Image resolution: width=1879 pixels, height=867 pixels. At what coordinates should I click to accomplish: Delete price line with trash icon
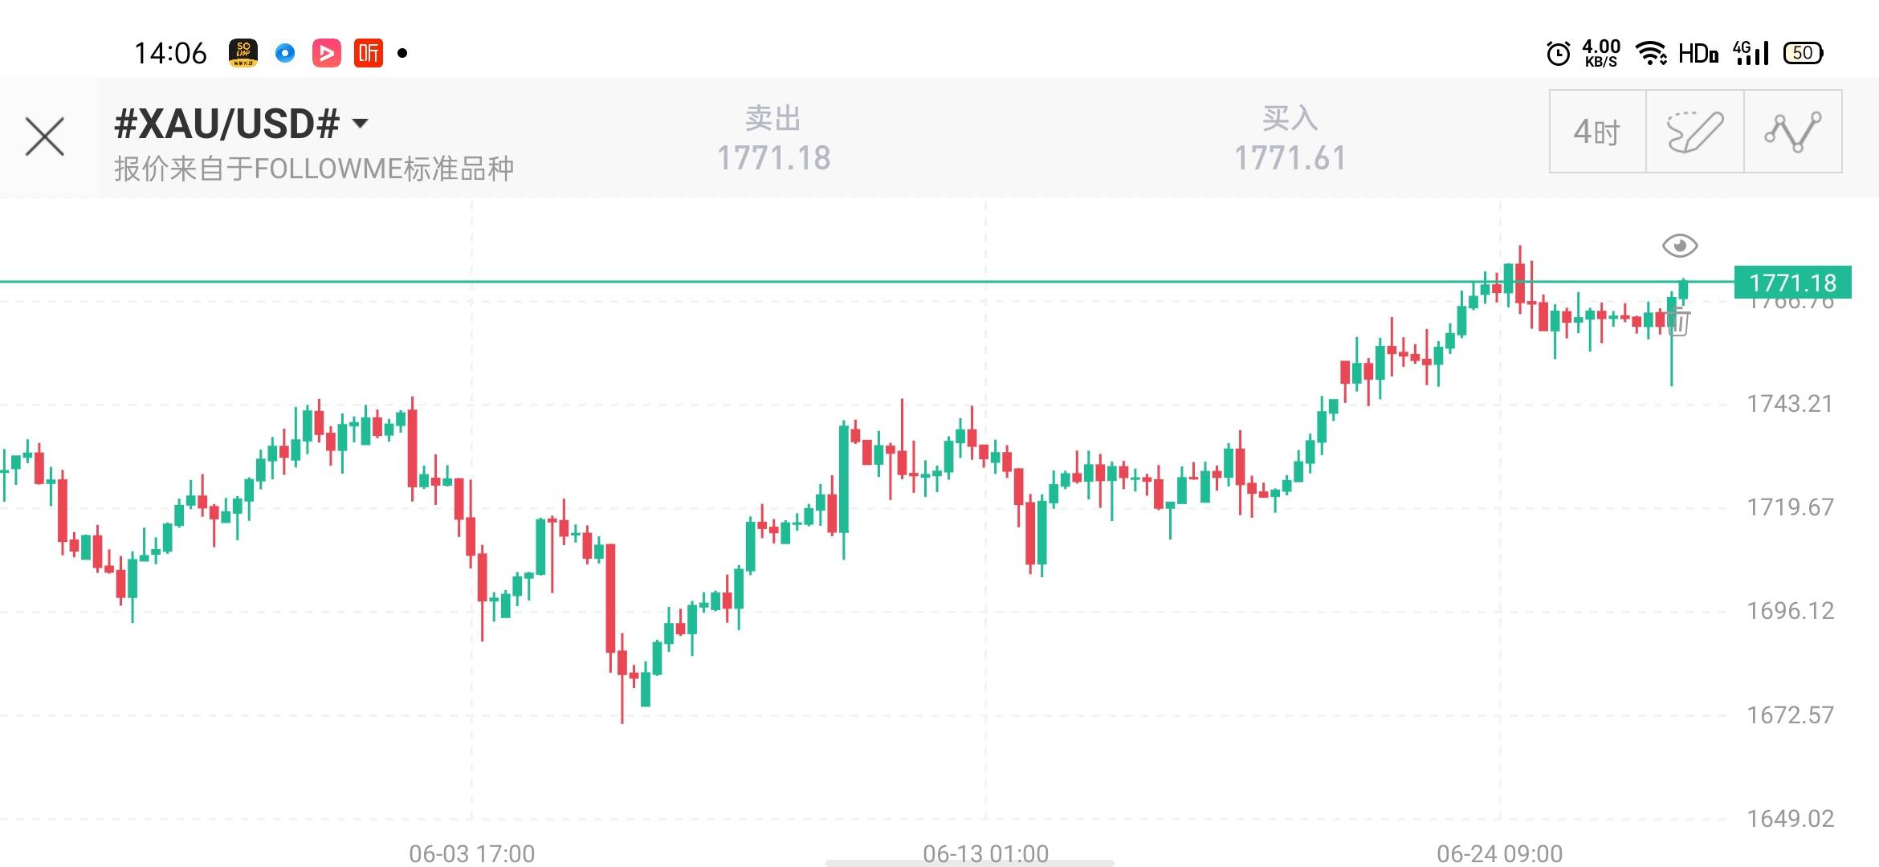click(1679, 323)
